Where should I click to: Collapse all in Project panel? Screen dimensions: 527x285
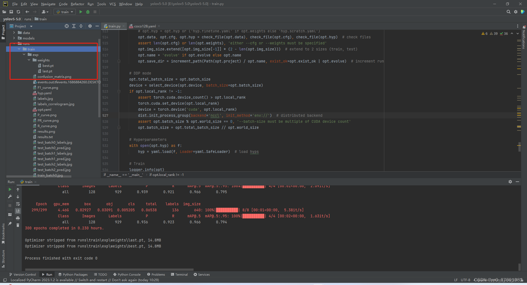tap(81, 26)
